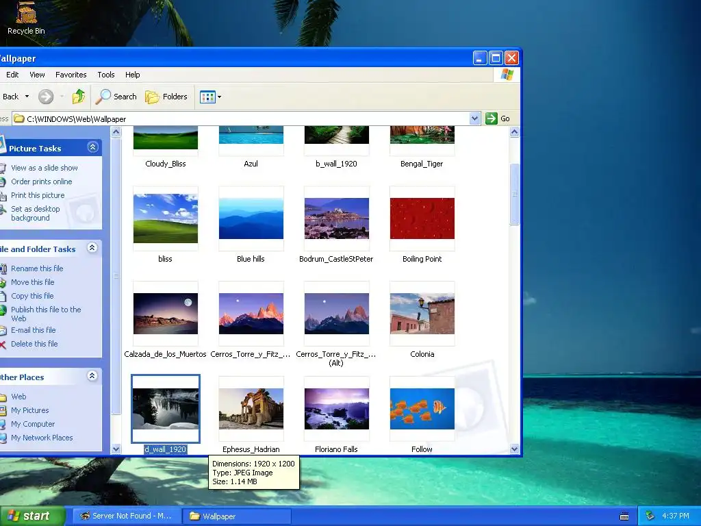The height and width of the screenshot is (526, 701).
Task: Select the Follow fish thumbnail
Action: coord(422,409)
